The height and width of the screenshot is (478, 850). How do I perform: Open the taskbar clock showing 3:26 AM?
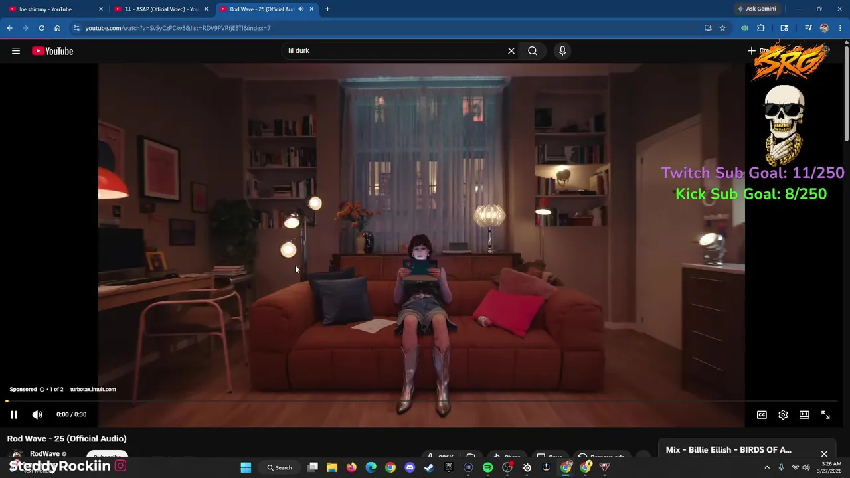click(830, 467)
